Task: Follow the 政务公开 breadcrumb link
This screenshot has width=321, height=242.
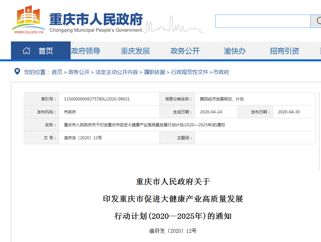Action: (79, 72)
